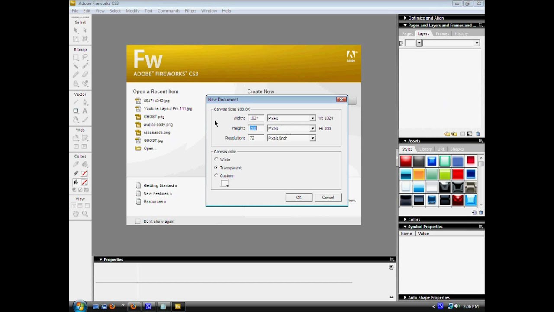
Task: Click the Width input field
Action: [x=256, y=118]
